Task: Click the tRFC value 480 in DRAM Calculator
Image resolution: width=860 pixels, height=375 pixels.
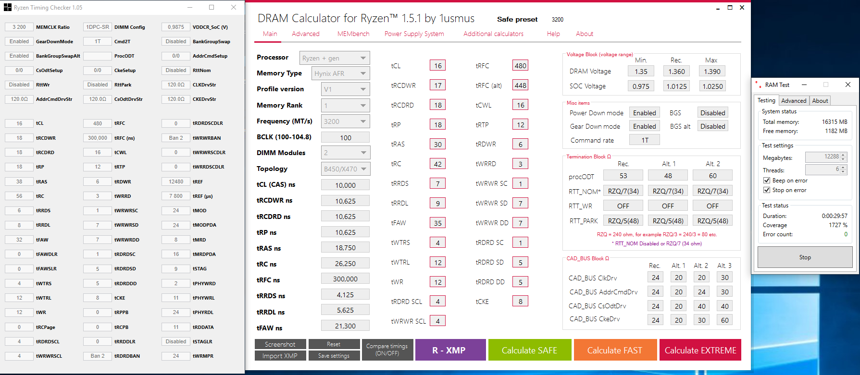Action: click(x=520, y=66)
